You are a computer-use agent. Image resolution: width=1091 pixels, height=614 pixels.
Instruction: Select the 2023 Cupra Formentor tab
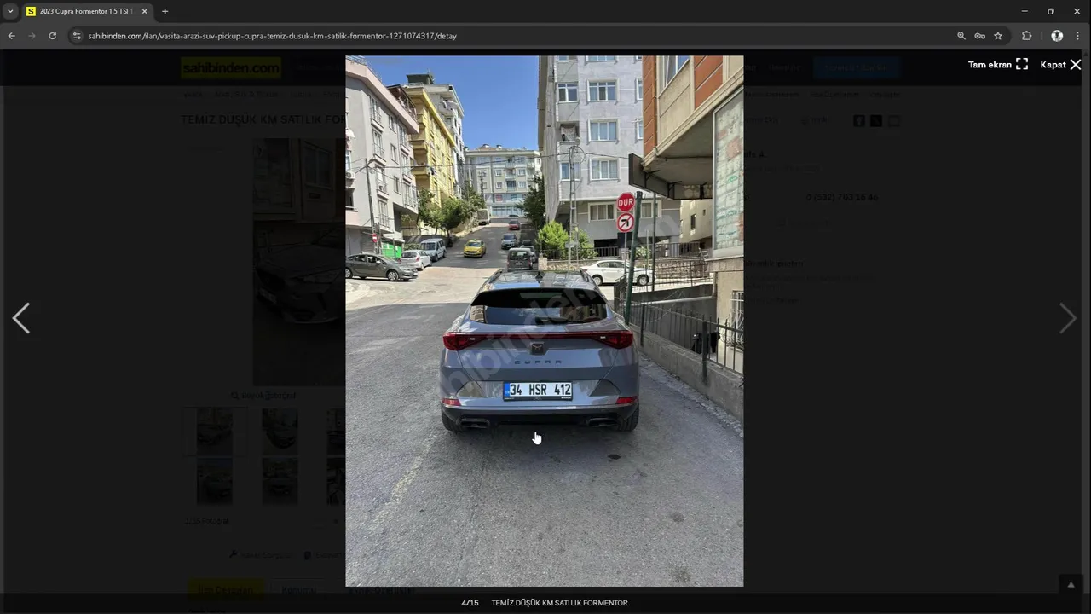pos(86,11)
